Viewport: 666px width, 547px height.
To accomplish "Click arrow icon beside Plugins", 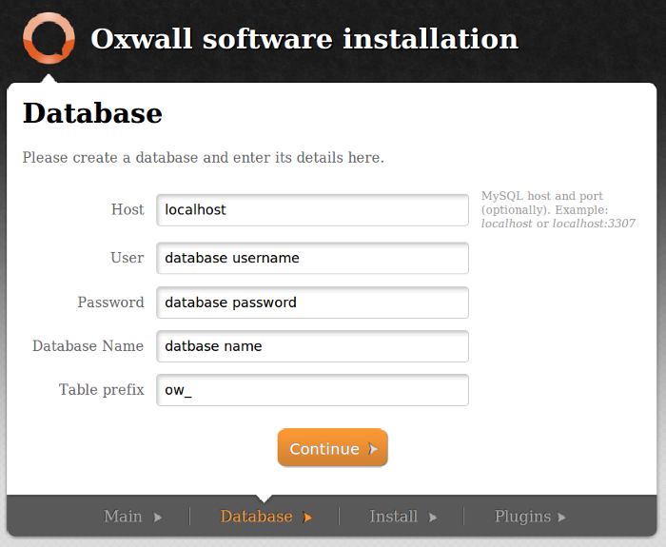I will pos(561,518).
